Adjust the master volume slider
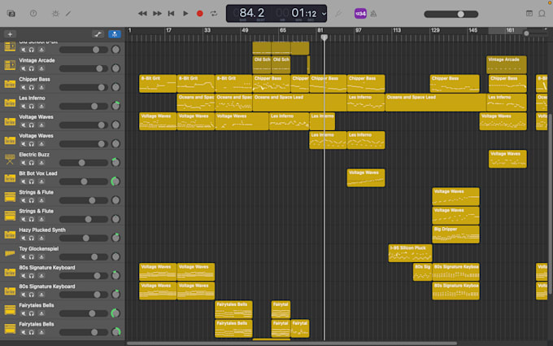This screenshot has height=346, width=553. 451,14
